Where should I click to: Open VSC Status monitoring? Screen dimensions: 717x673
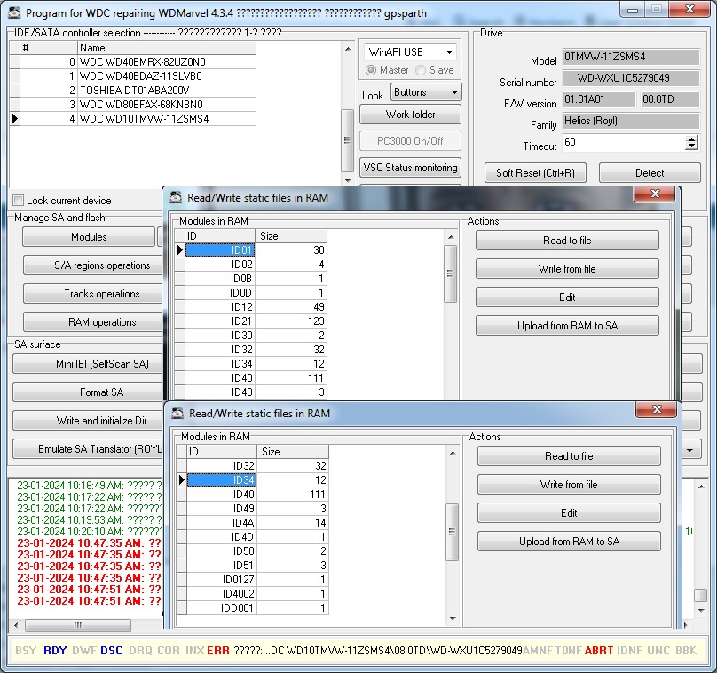410,168
